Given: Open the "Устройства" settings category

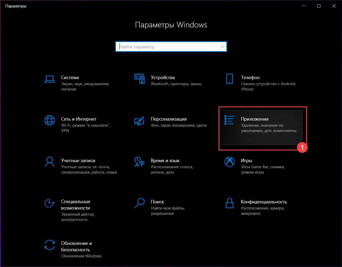Looking at the screenshot, I should click(163, 77).
